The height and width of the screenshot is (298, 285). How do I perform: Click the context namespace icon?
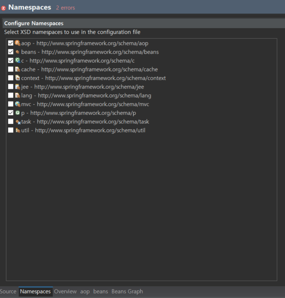coord(18,78)
